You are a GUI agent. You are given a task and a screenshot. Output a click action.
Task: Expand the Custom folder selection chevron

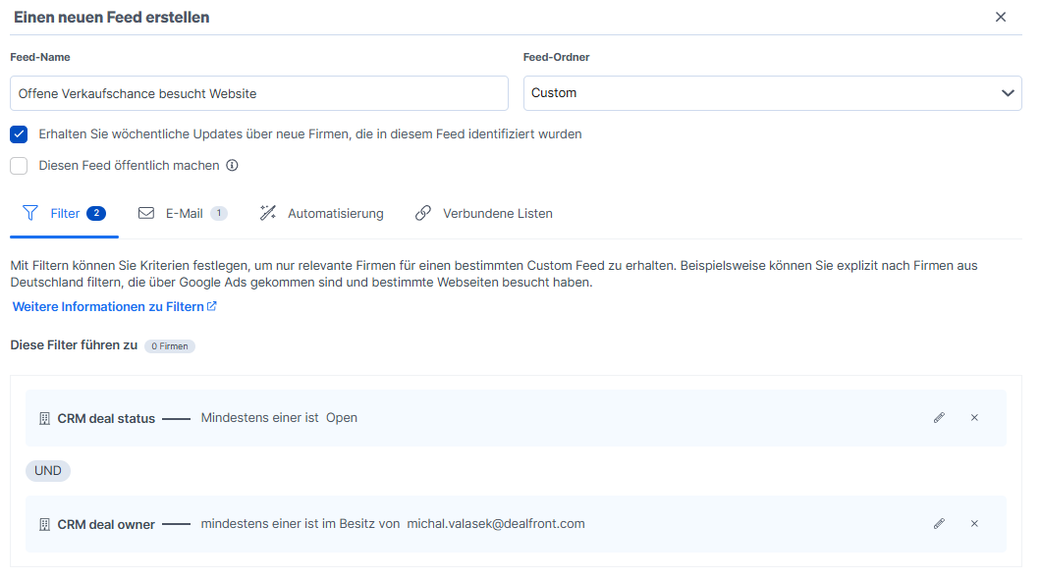[x=1008, y=92]
